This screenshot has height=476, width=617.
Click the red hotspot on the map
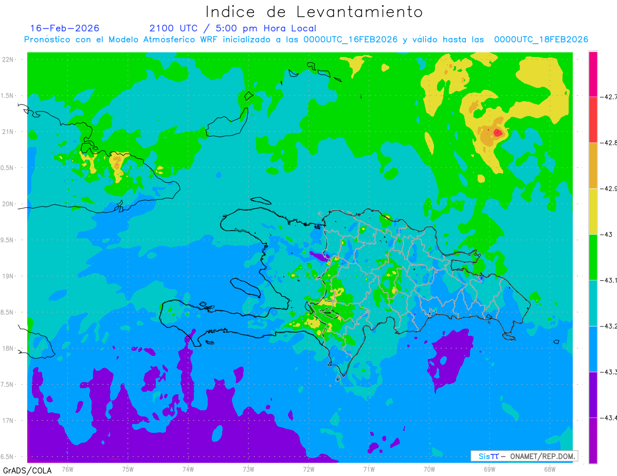(x=497, y=132)
